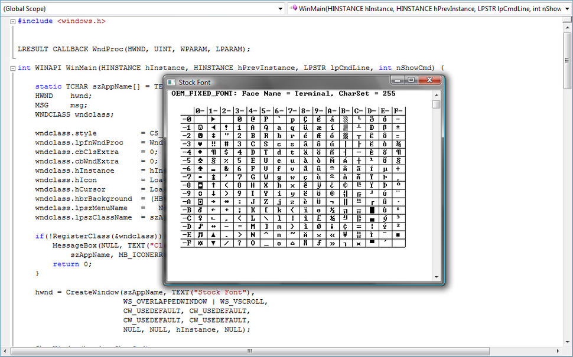Click the '-0' row header in character table
This screenshot has height=357, width=573.
coord(187,119)
